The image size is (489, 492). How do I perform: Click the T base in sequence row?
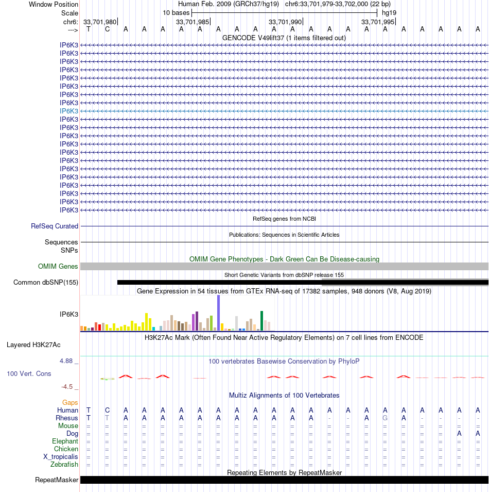pyautogui.click(x=89, y=29)
